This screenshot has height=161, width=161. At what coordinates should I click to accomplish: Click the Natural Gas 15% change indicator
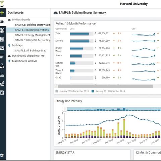117,63
